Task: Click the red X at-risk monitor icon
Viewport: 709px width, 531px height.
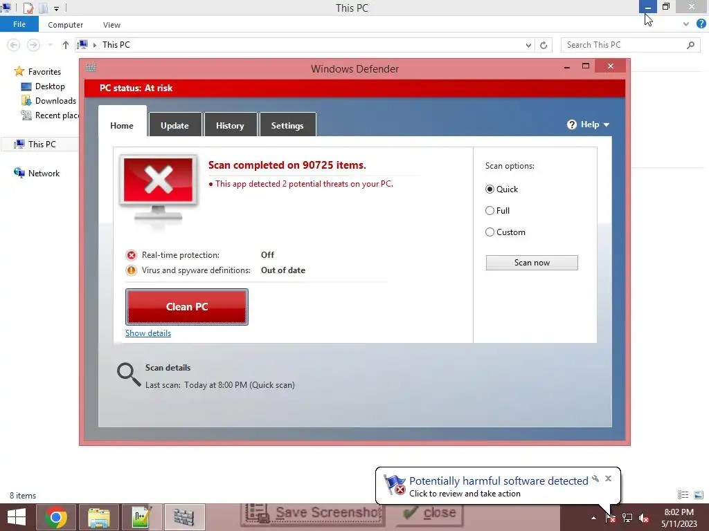Action: pyautogui.click(x=159, y=188)
